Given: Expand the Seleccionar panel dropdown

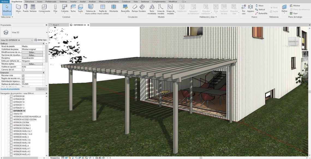Looking at the screenshot, I should pos(7,17).
